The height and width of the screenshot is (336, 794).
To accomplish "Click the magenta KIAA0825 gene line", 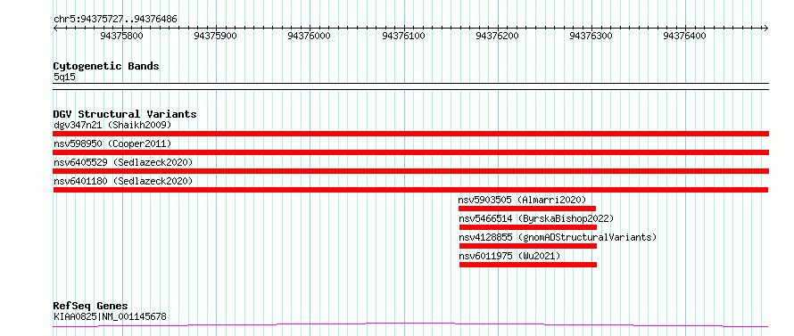I will click(x=410, y=324).
